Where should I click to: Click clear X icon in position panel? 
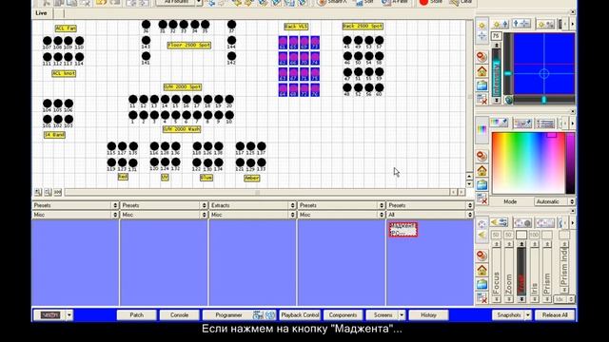tap(482, 99)
